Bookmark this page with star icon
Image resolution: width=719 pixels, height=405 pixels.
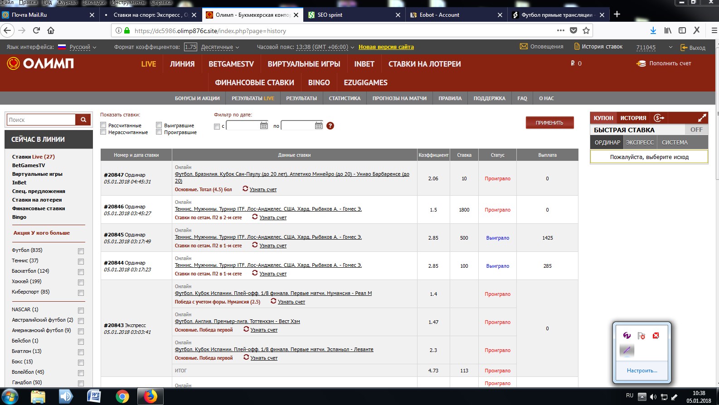(x=586, y=30)
